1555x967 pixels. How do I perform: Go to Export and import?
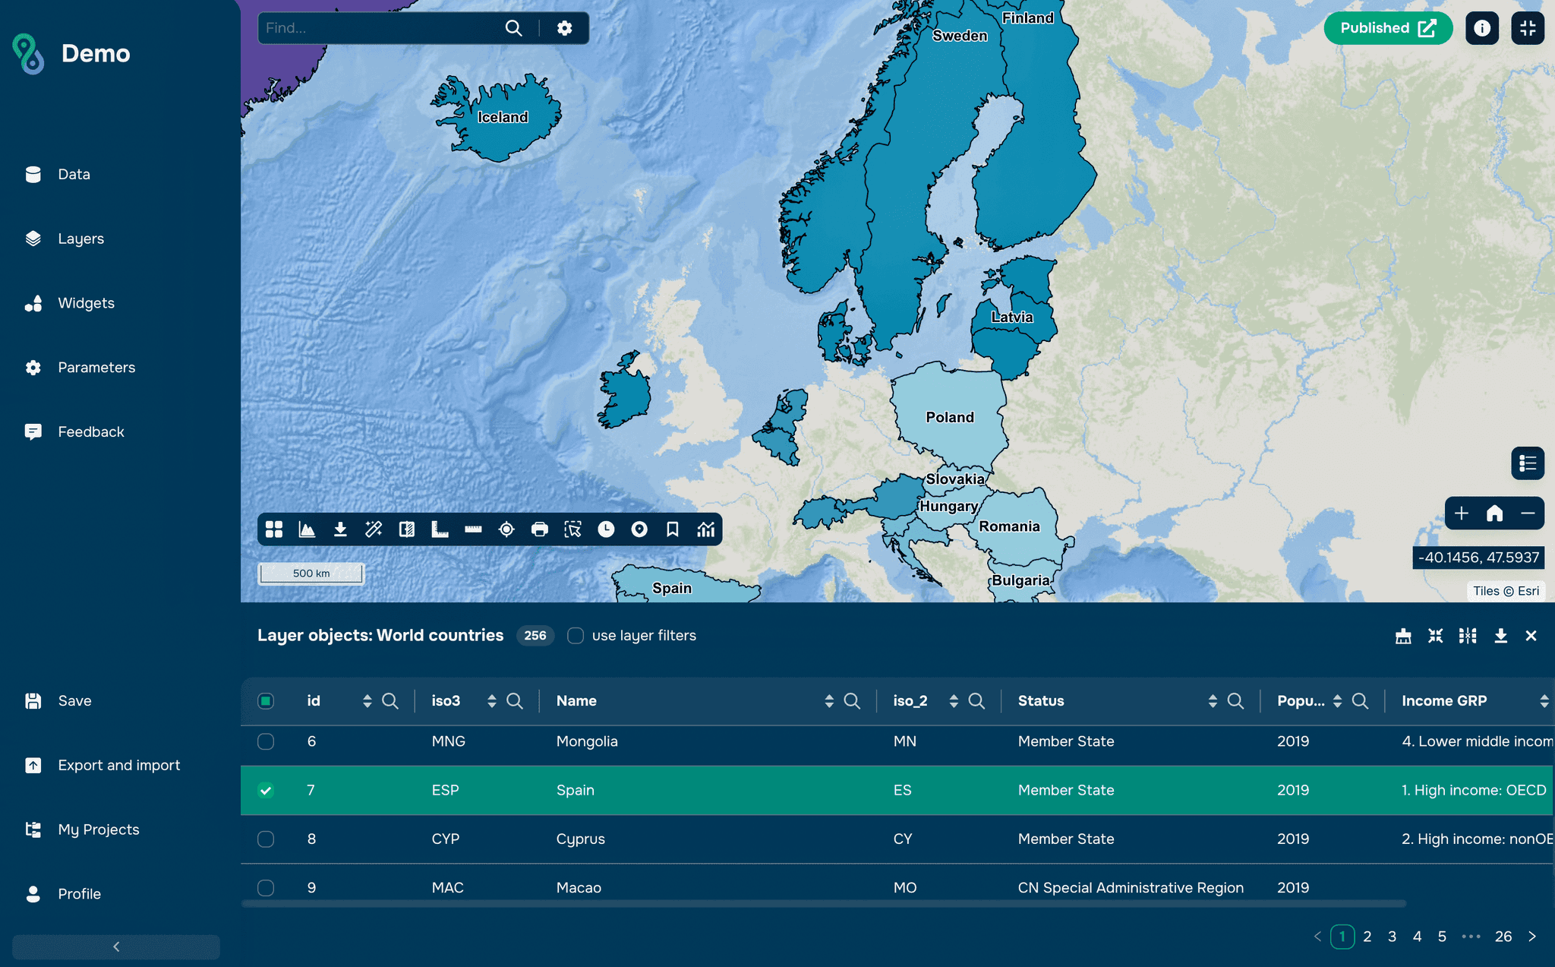click(x=118, y=765)
